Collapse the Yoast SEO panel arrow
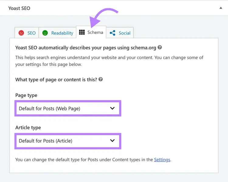Viewport: 228px width, 182px height. (221, 8)
